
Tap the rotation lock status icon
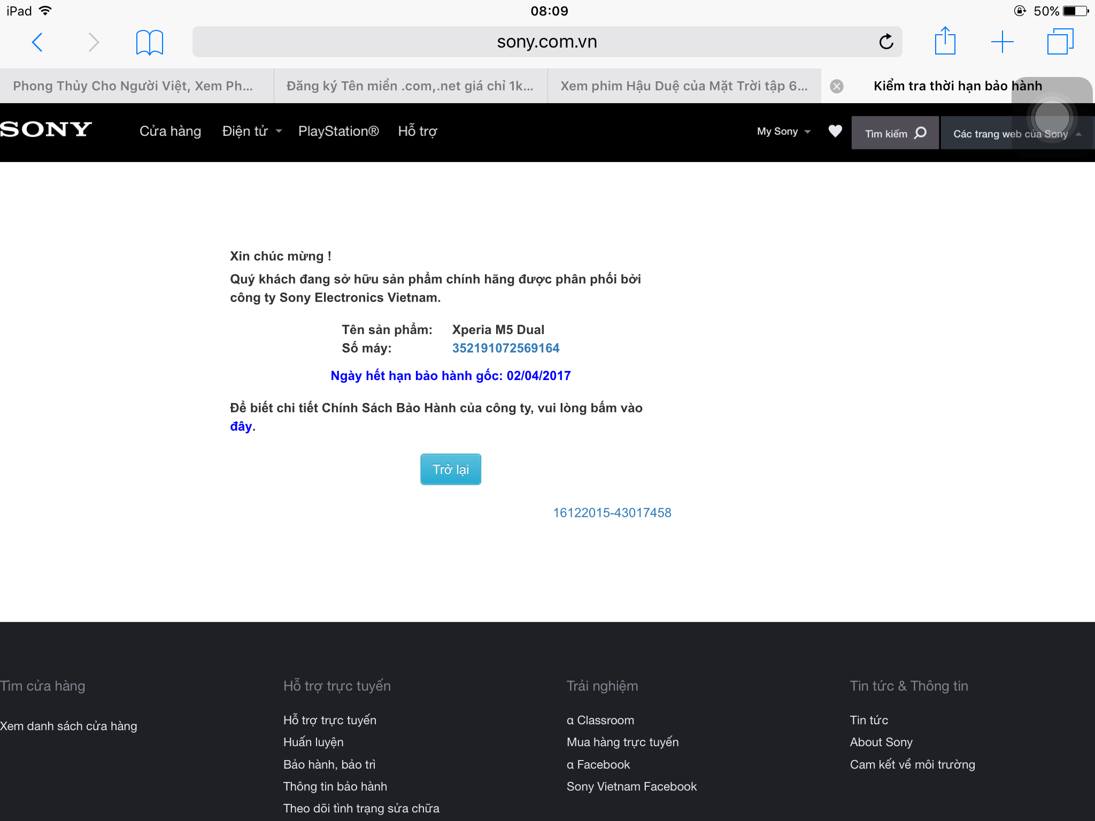point(1020,11)
